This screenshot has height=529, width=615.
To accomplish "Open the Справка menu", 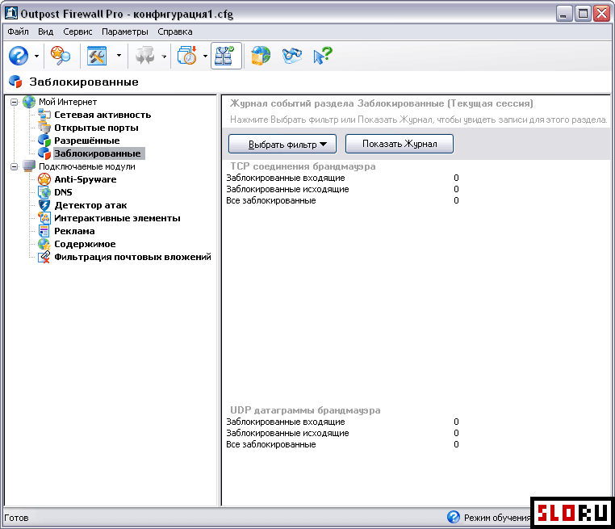I will tap(175, 31).
